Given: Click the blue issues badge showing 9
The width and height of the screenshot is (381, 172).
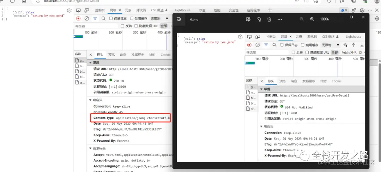Looking at the screenshot, I should [x=344, y=10].
